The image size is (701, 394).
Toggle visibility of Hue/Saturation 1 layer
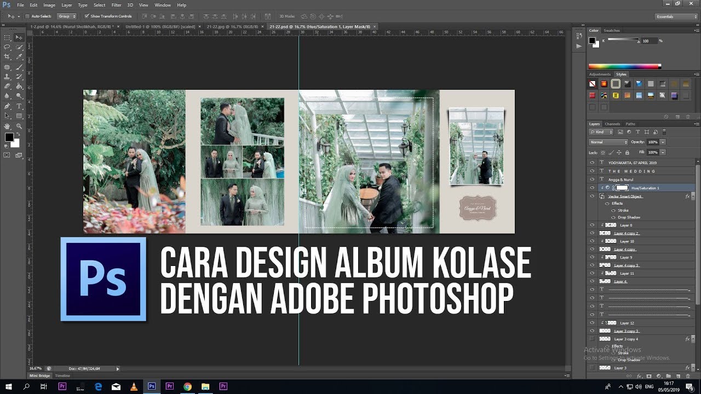(x=592, y=187)
